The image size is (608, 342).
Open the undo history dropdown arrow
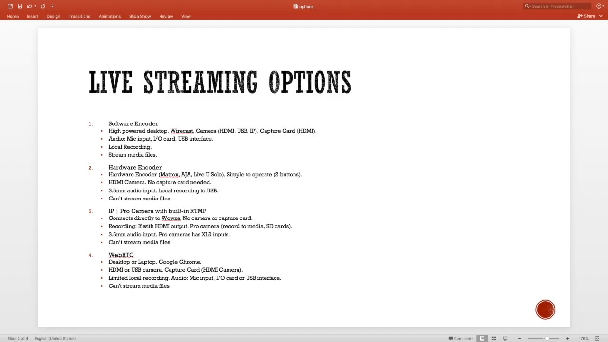35,6
